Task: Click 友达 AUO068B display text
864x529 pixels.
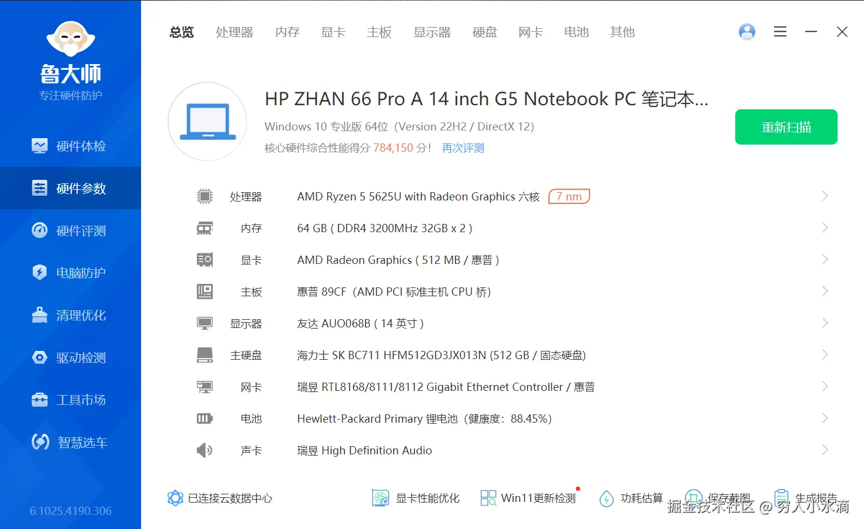Action: click(360, 324)
